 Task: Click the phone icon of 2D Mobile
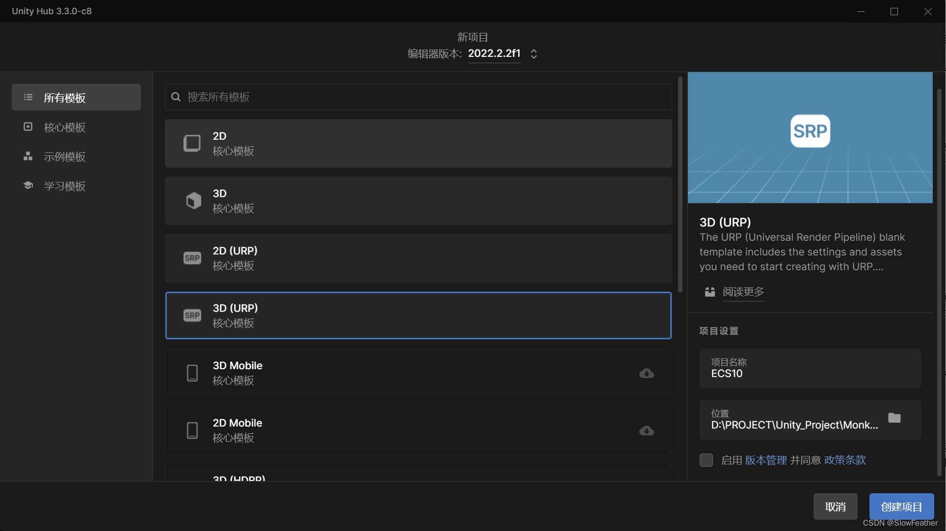pos(192,430)
